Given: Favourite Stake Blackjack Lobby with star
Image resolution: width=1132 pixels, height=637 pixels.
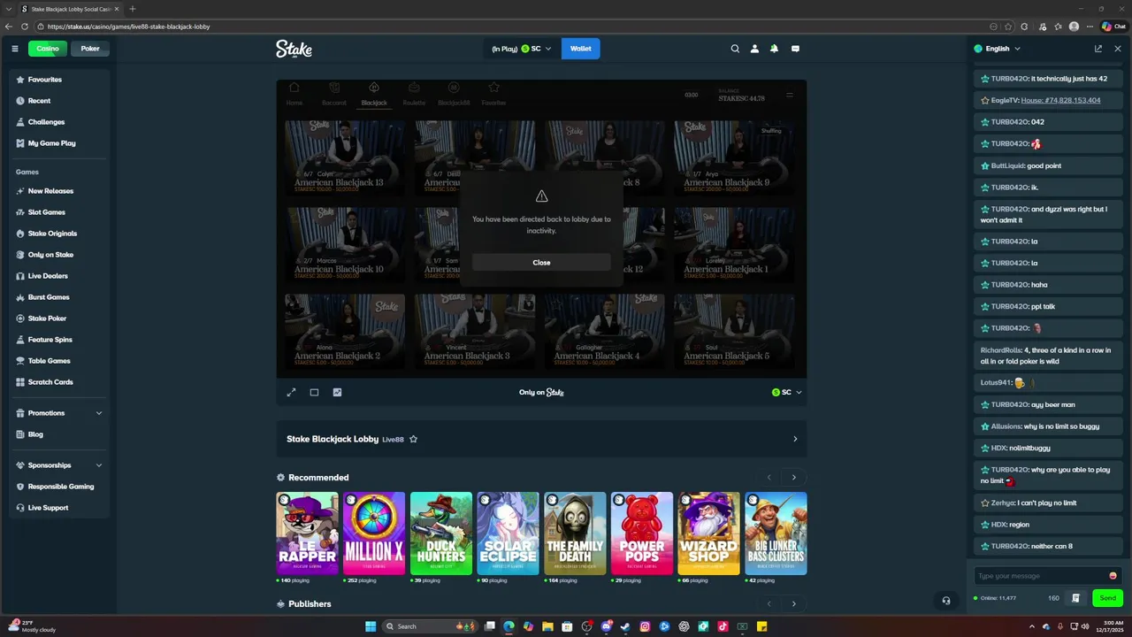Looking at the screenshot, I should (413, 439).
